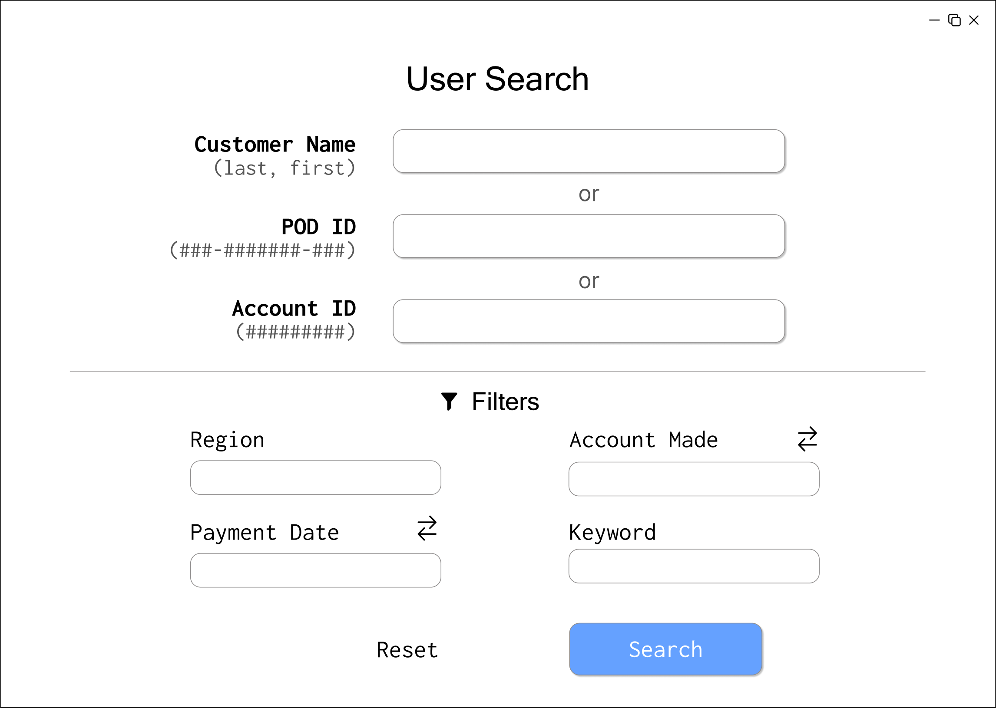996x708 pixels.
Task: Click the funnel icon beside Filters
Action: [449, 401]
